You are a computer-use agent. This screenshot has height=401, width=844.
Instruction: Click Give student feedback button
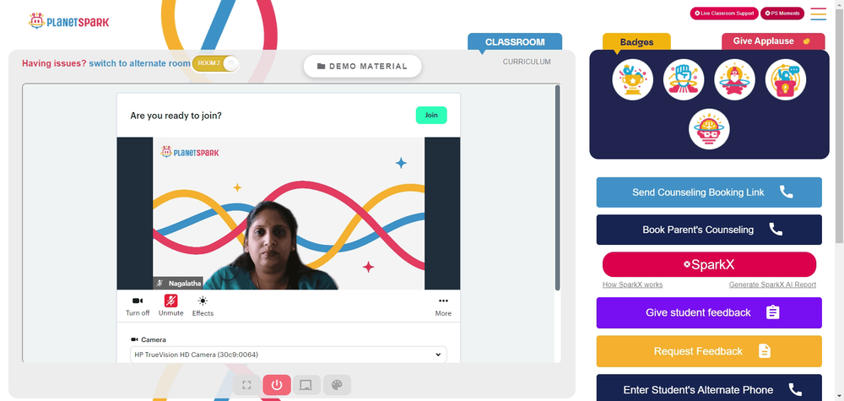(709, 312)
